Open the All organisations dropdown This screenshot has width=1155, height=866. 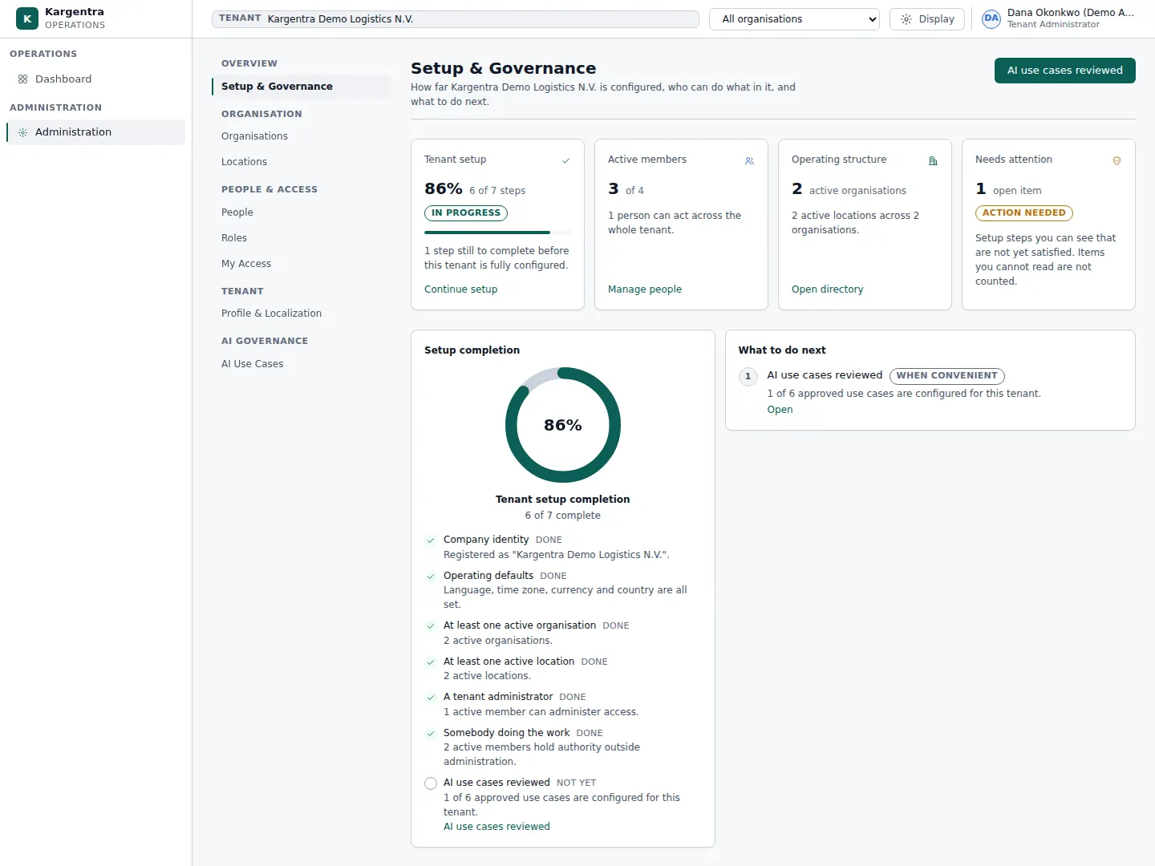(794, 19)
